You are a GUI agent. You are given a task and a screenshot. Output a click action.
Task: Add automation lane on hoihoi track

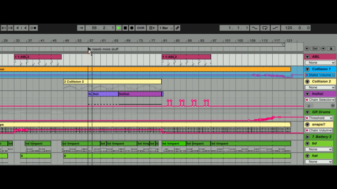[333, 106]
